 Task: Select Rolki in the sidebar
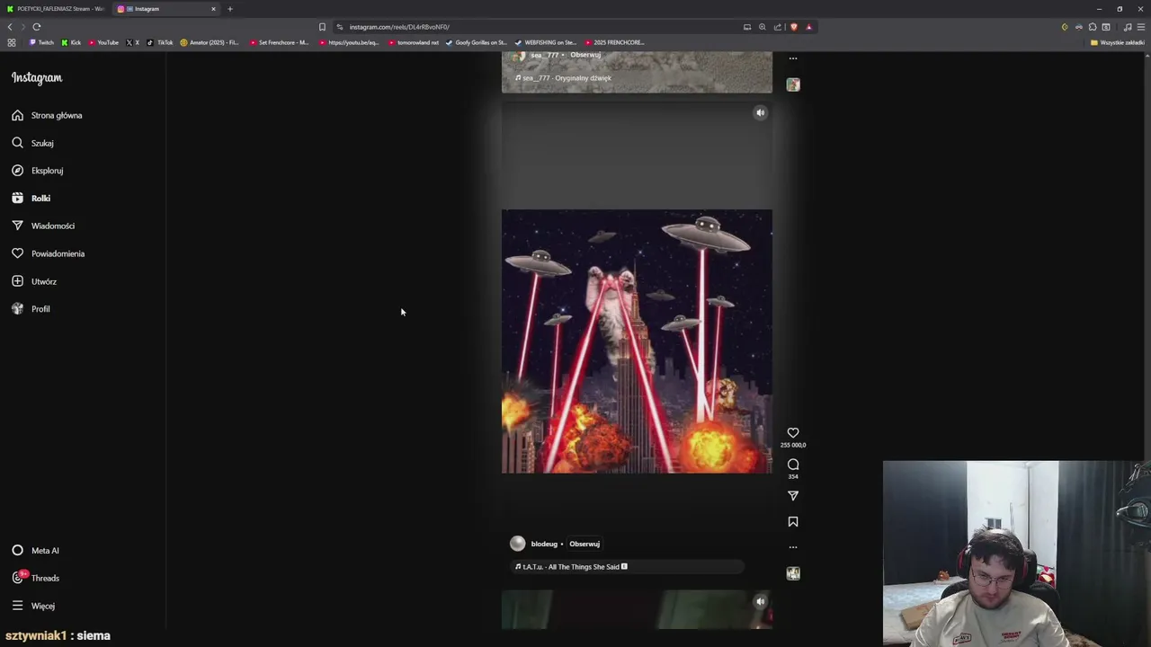click(31, 199)
